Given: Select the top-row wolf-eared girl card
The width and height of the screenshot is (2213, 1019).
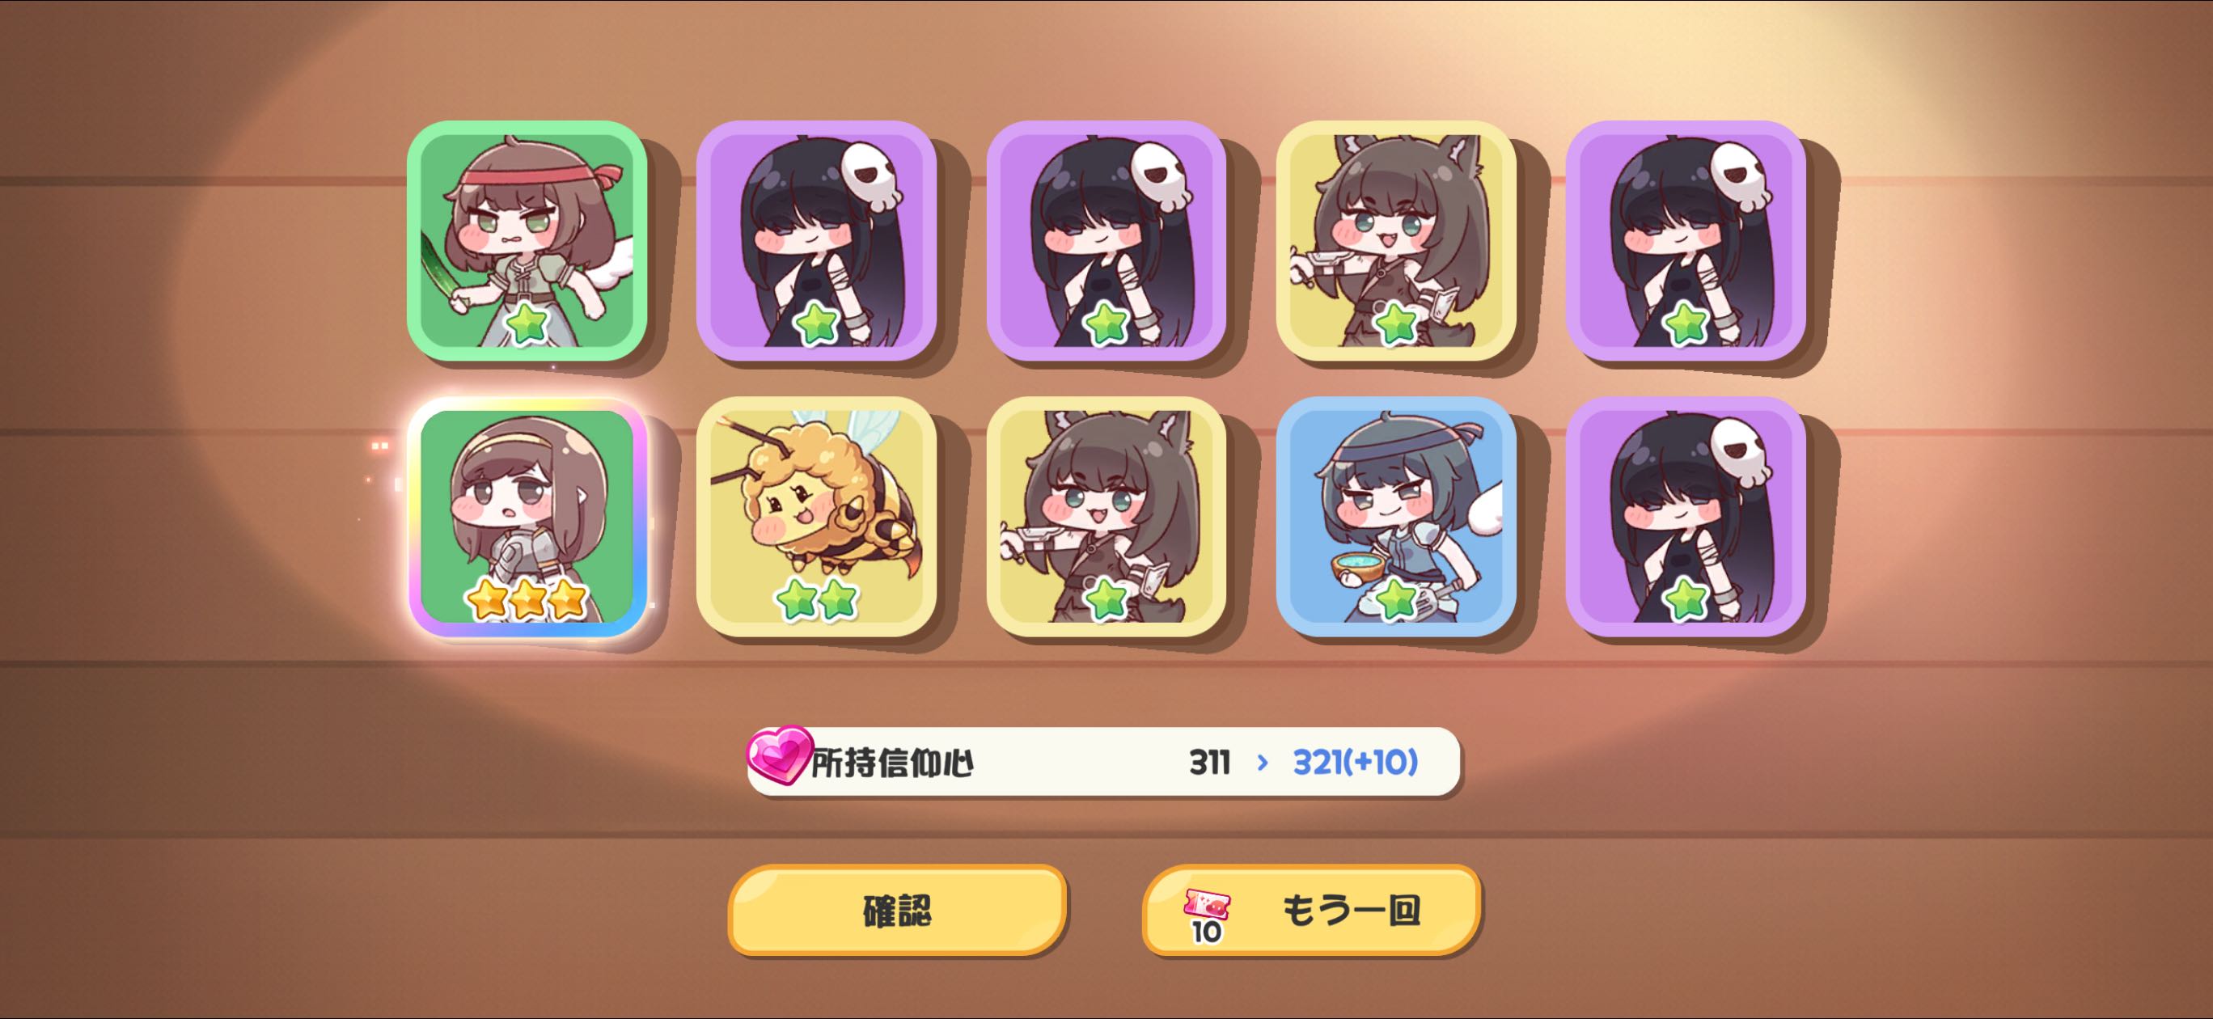Looking at the screenshot, I should coord(1396,240).
